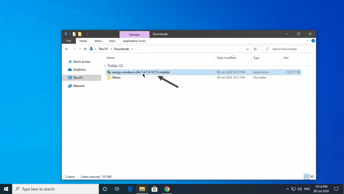
Task: Switch to Large icons view layout
Action: 312,177
